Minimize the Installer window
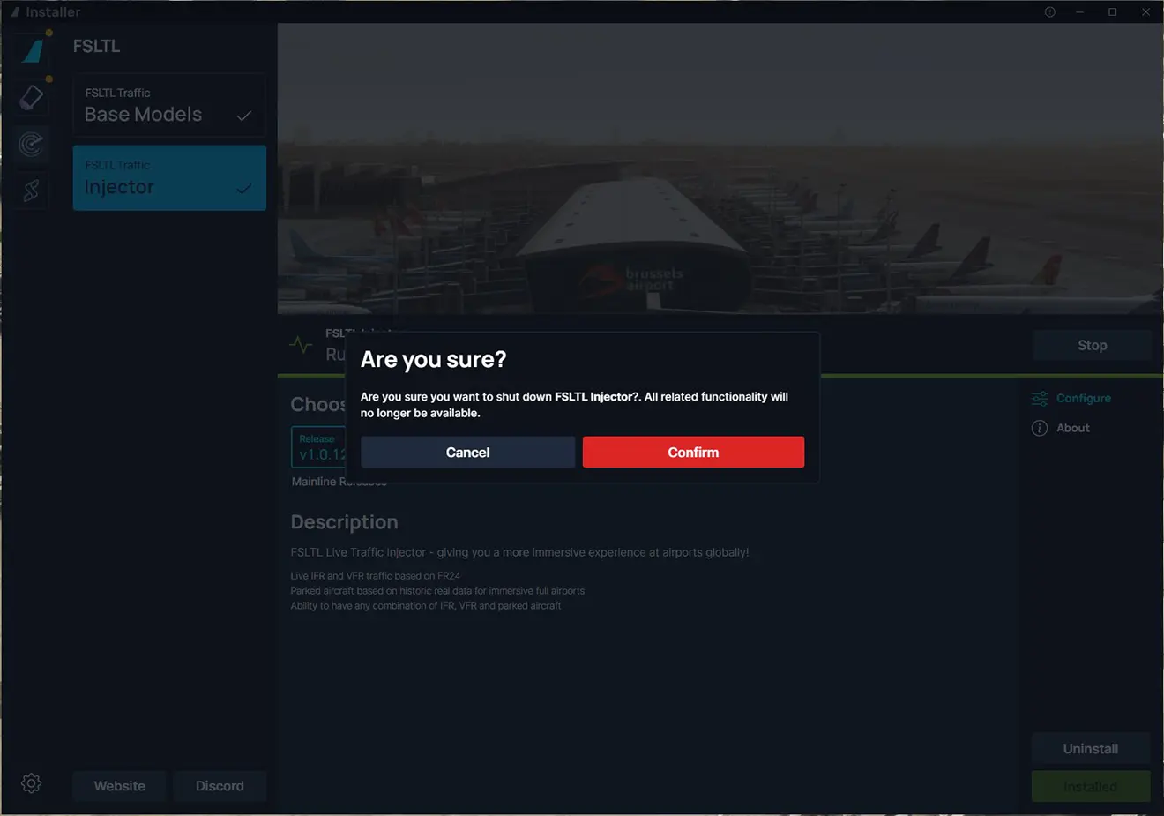Screen dimensions: 1164x816 [x=1079, y=11]
